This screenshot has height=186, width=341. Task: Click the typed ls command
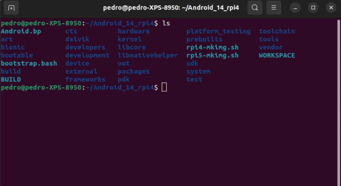click(x=166, y=23)
